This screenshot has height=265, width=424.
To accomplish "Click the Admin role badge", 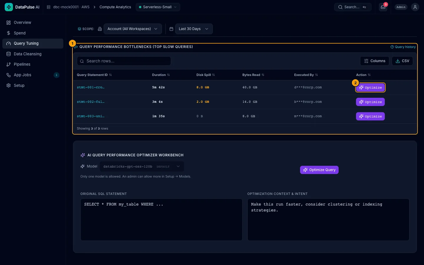I will point(401,7).
